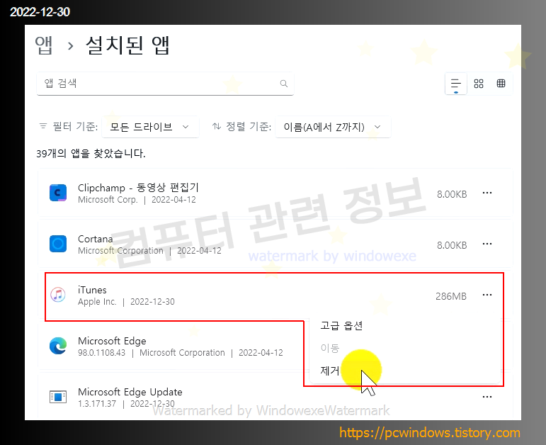
Task: Open more options for Microsoft Edge Update
Action: coord(487,397)
